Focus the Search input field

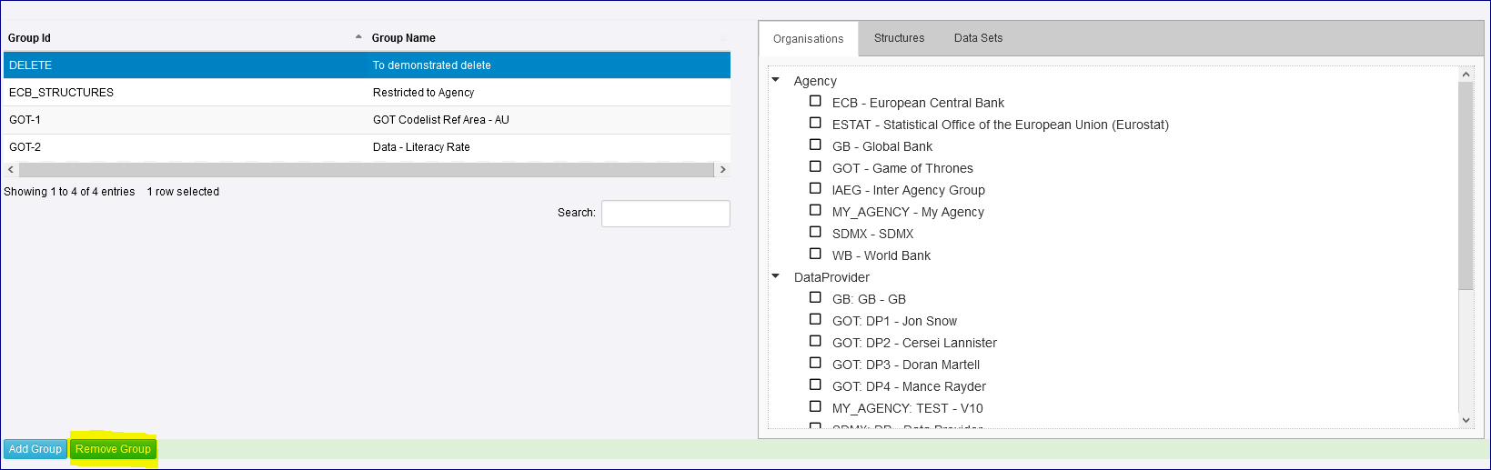point(665,214)
